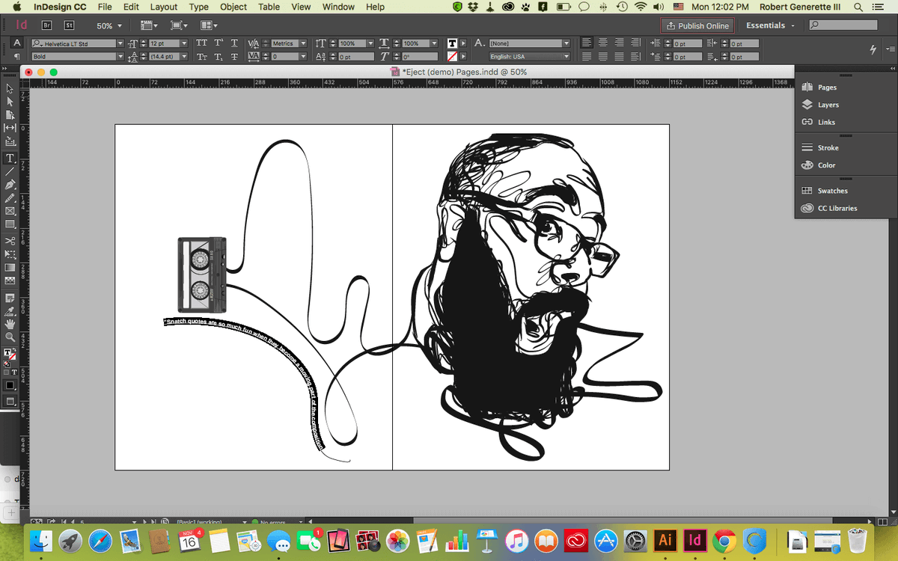Open the Arrange Documents button

point(209,25)
